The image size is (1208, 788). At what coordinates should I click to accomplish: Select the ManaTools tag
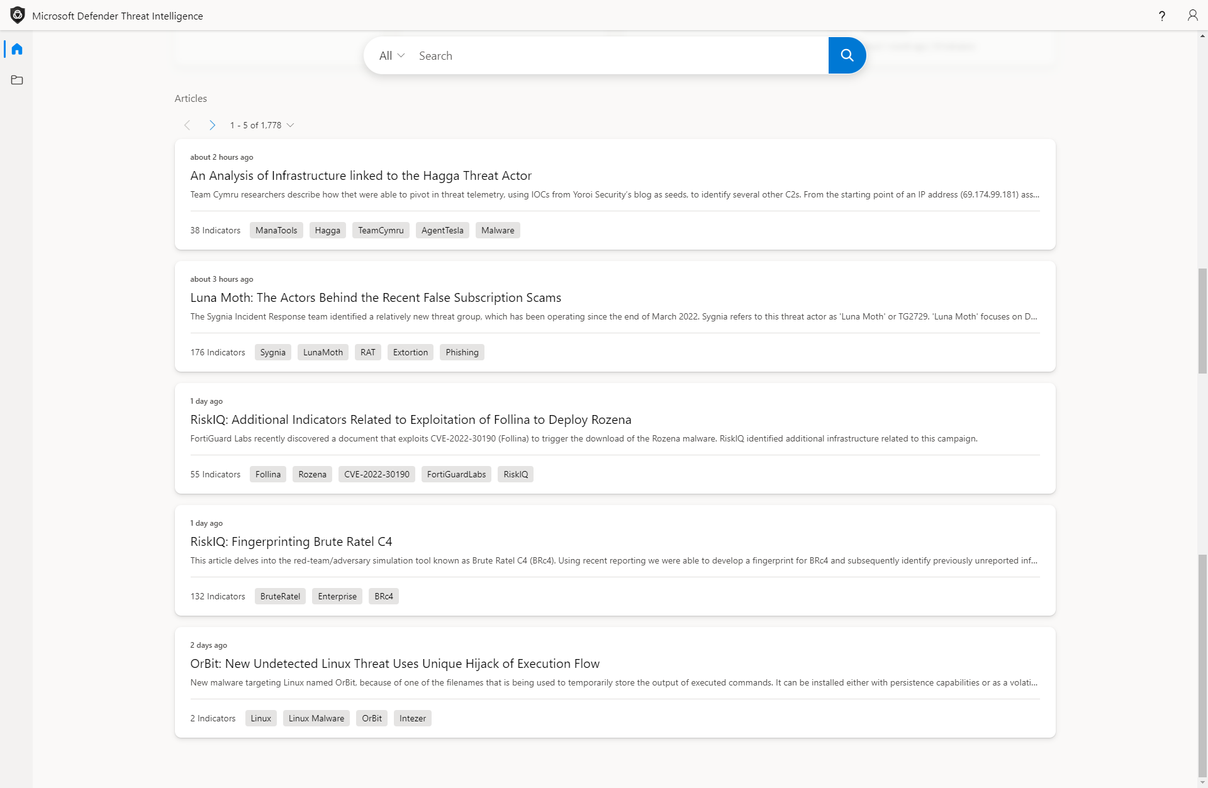click(276, 230)
